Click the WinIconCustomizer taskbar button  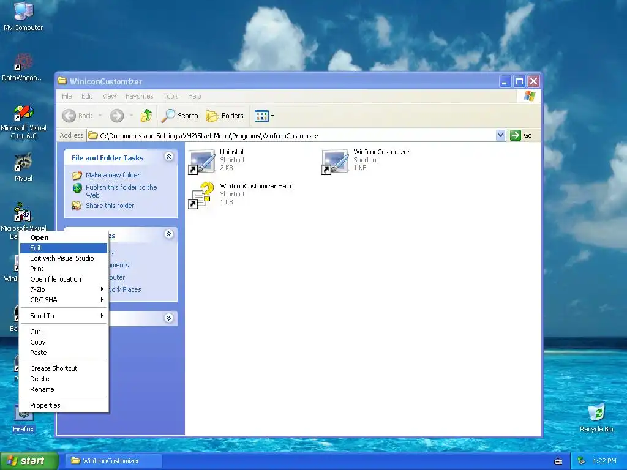click(x=113, y=461)
